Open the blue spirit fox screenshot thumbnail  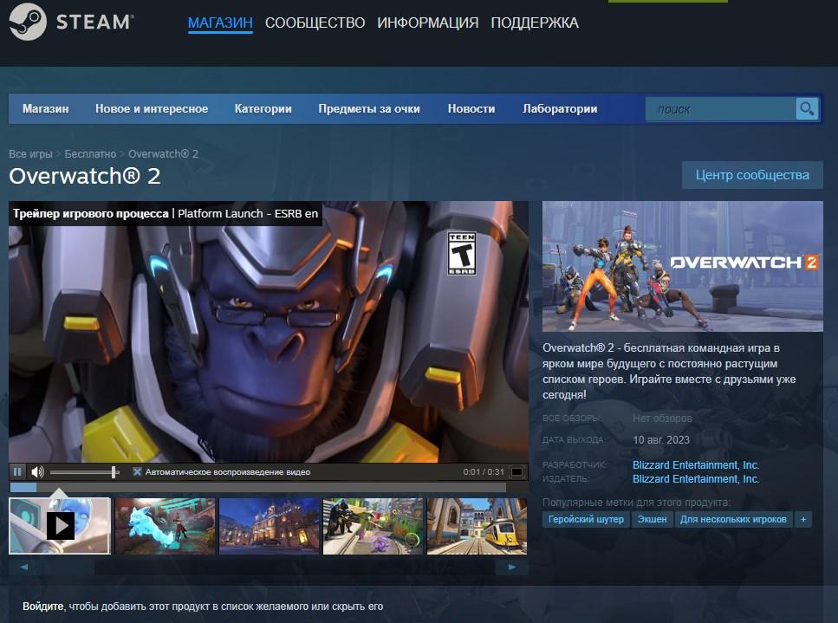click(165, 526)
